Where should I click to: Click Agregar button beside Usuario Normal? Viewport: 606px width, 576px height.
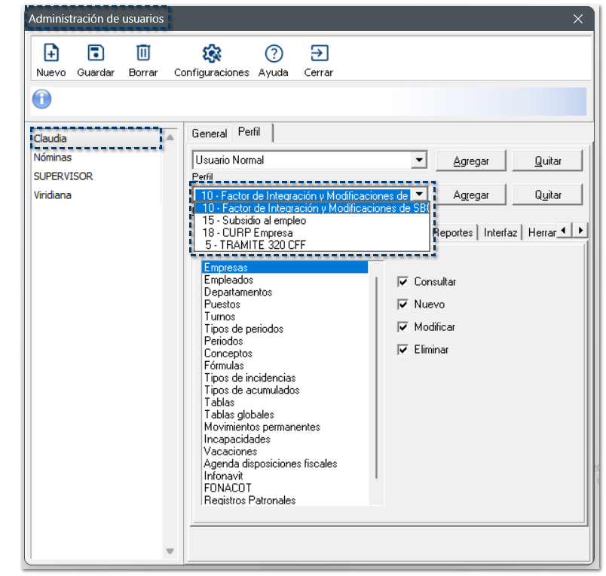(472, 161)
